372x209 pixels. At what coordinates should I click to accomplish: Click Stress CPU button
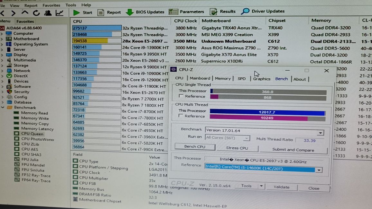coord(237,148)
